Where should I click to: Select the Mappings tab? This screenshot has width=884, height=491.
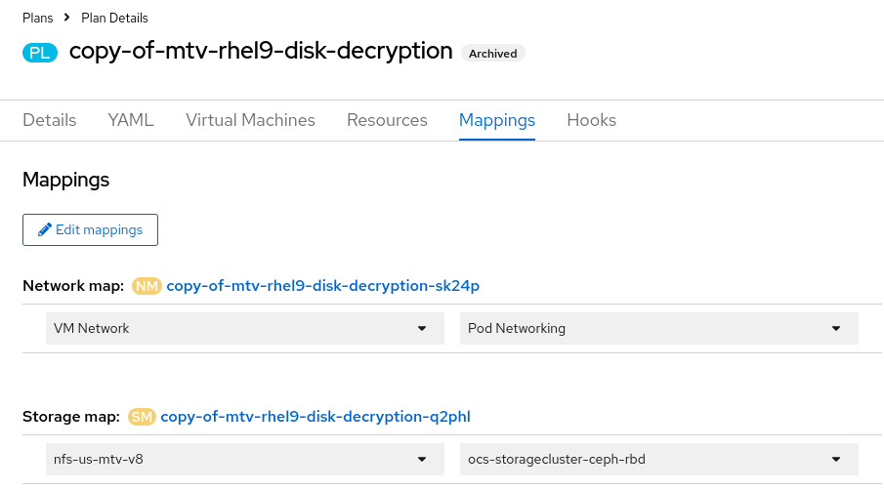pos(497,120)
